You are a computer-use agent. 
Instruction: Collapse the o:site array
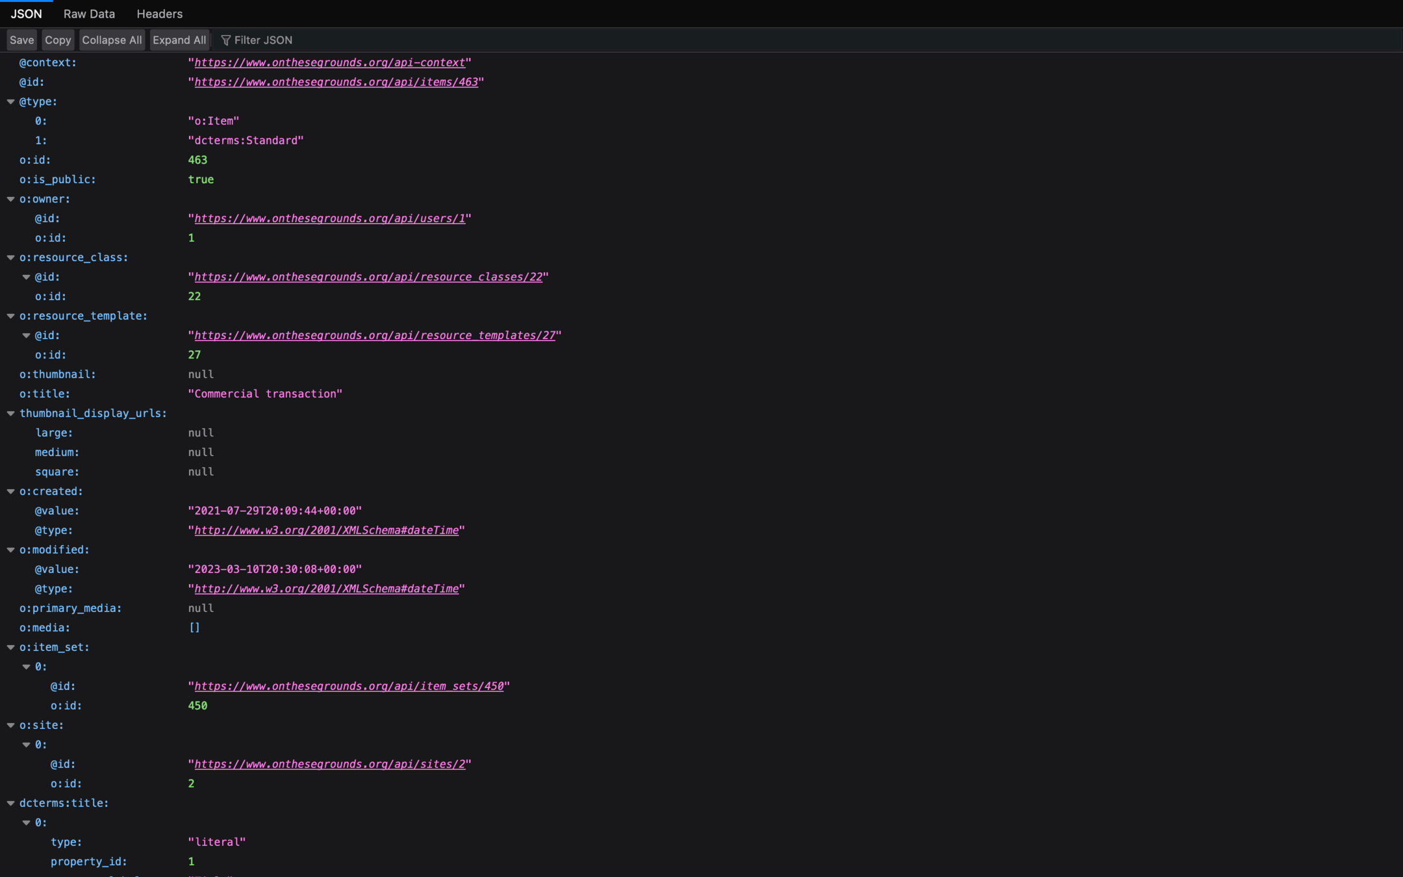(x=11, y=725)
